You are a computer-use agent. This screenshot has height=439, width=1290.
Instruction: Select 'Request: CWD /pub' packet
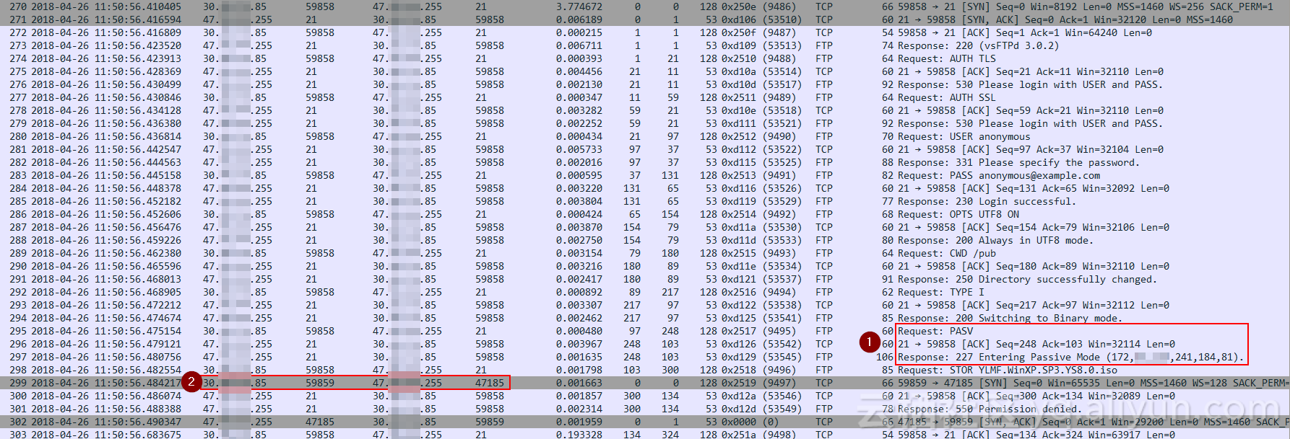[x=645, y=253]
